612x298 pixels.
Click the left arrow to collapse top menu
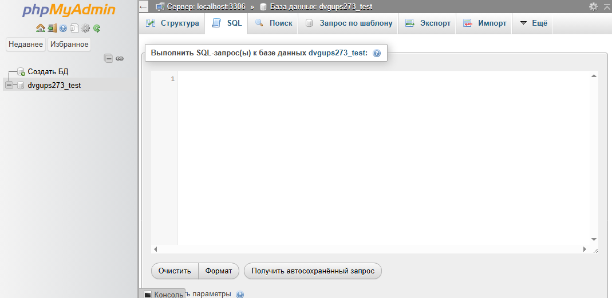point(143,7)
